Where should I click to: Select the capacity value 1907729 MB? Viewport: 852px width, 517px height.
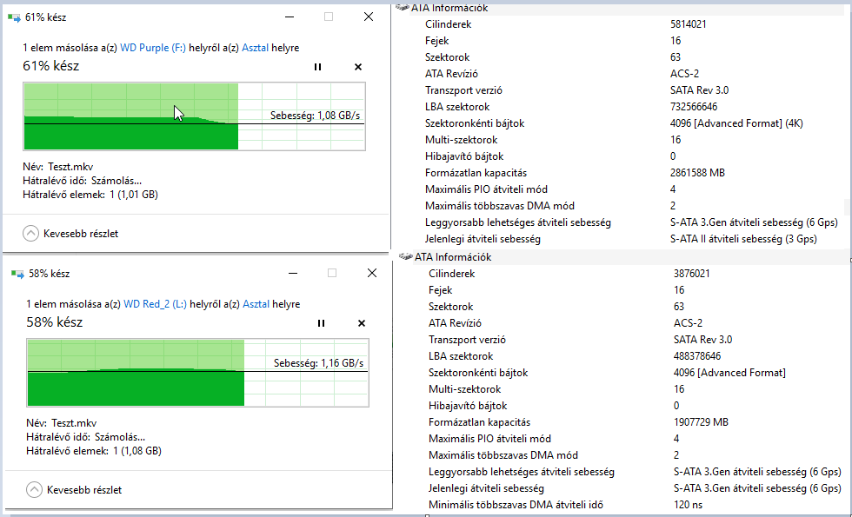[x=701, y=422]
